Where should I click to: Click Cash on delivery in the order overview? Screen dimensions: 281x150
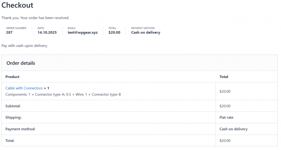145,32
